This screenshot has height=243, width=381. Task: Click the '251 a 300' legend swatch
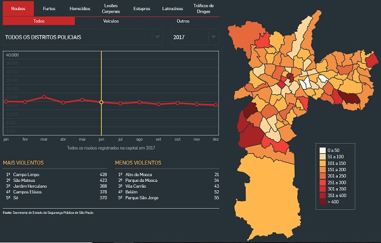(323, 183)
